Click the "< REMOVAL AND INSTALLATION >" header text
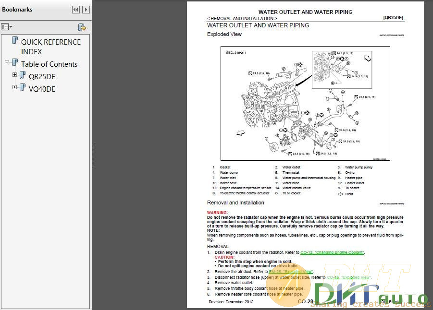This screenshot has height=310, width=433. coord(242,19)
